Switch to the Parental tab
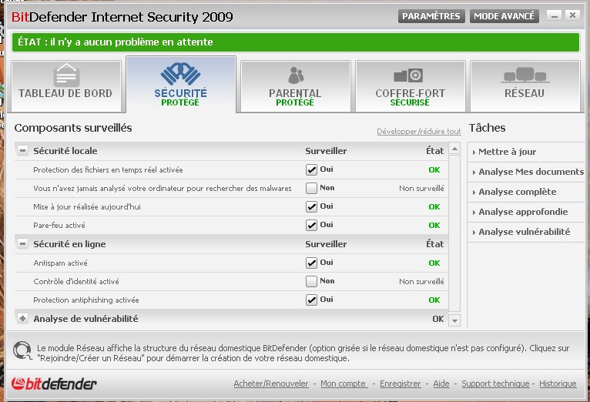 [295, 86]
